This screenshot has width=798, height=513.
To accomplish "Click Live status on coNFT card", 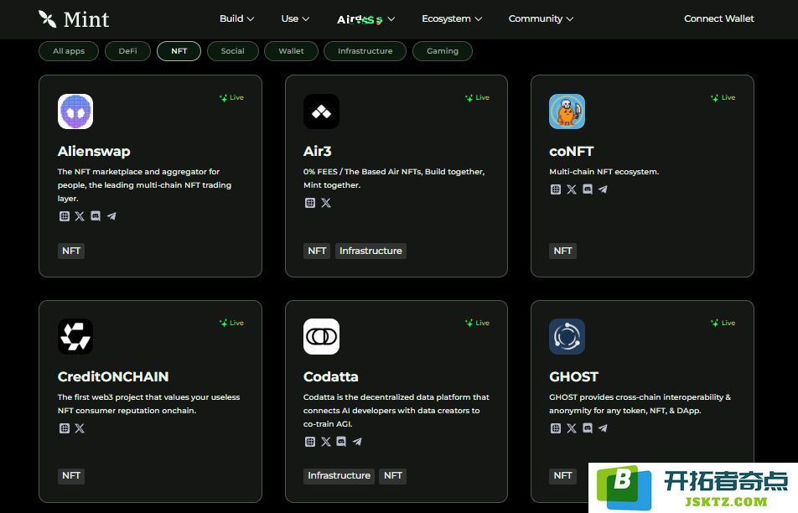I will tap(723, 98).
